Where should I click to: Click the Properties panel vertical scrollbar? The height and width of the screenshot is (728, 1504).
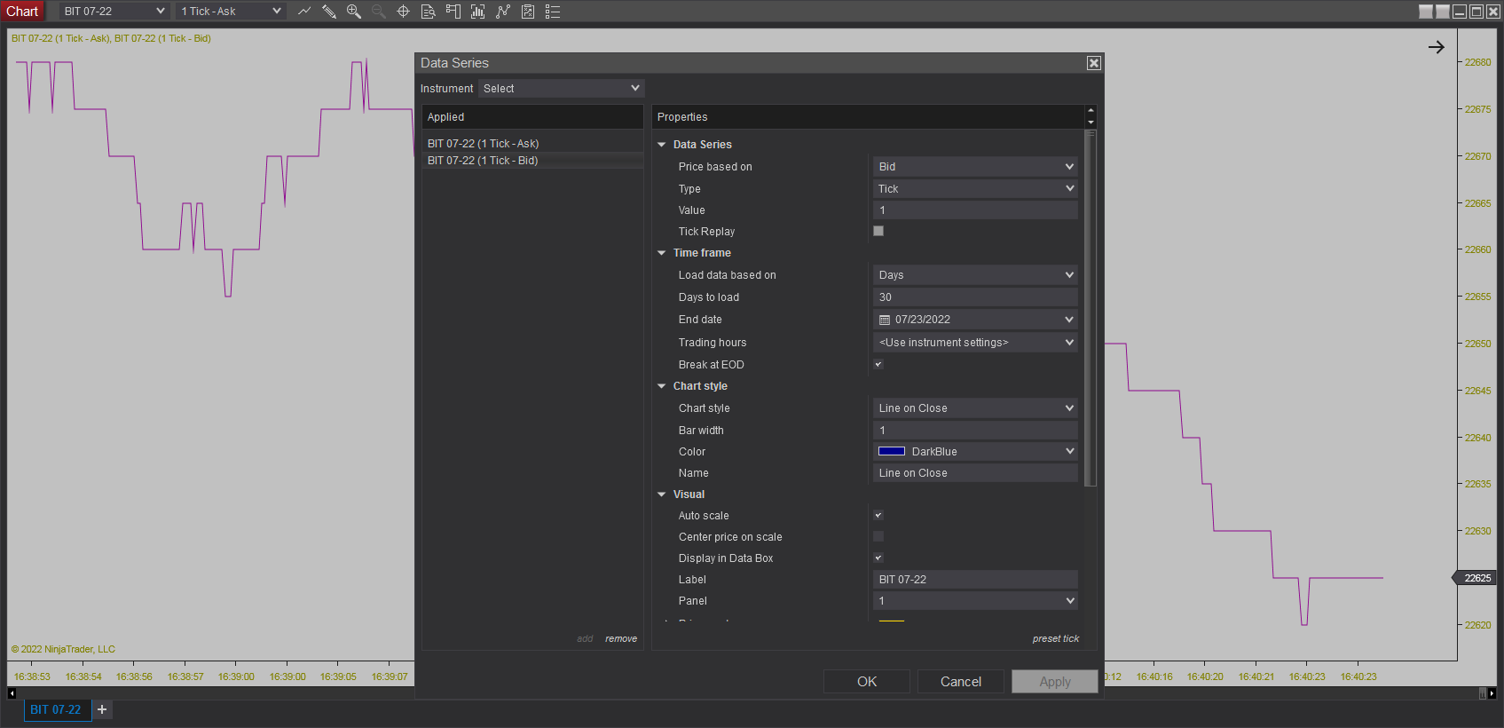coord(1091,308)
